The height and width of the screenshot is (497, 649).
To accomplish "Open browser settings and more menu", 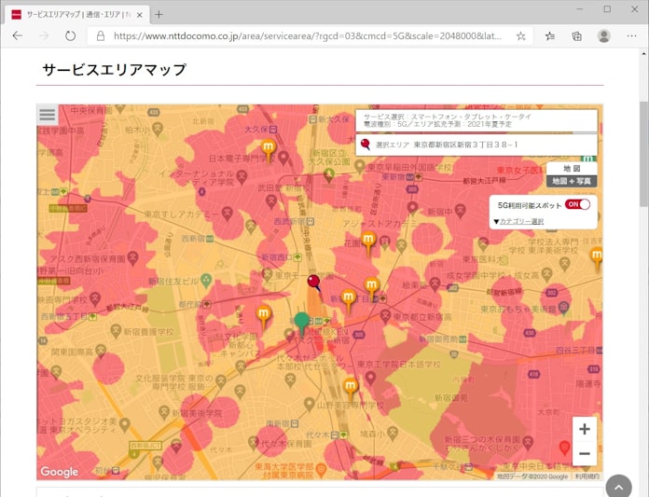I will [x=631, y=36].
